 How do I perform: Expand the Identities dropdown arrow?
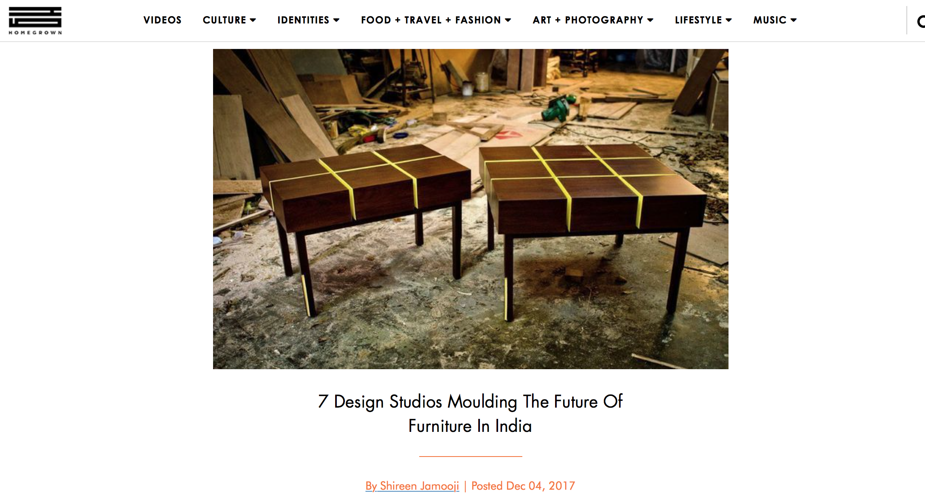point(336,20)
